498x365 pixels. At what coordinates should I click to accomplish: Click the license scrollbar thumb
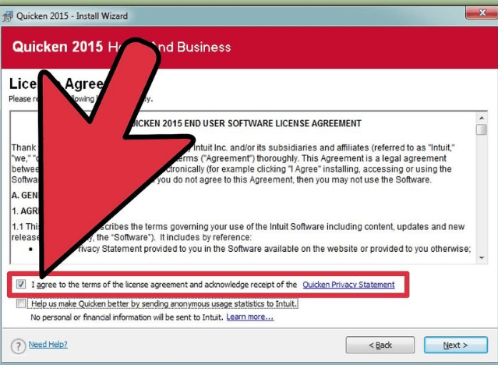coord(482,129)
